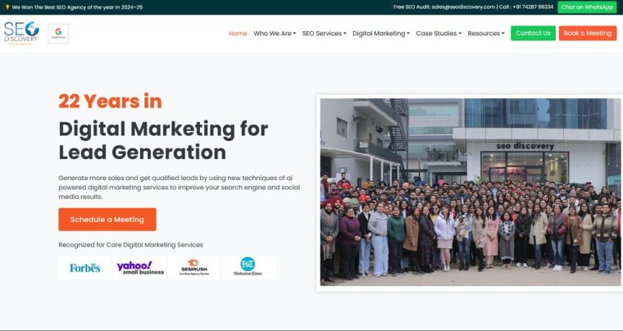This screenshot has width=623, height=331.
Task: Expand the Case Studies dropdown
Action: [439, 34]
